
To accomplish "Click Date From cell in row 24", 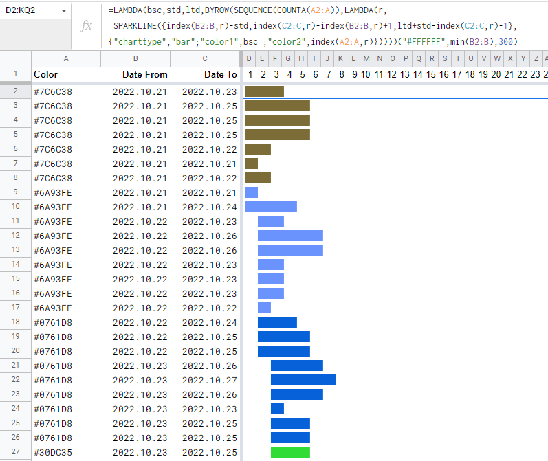I will pos(135,409).
